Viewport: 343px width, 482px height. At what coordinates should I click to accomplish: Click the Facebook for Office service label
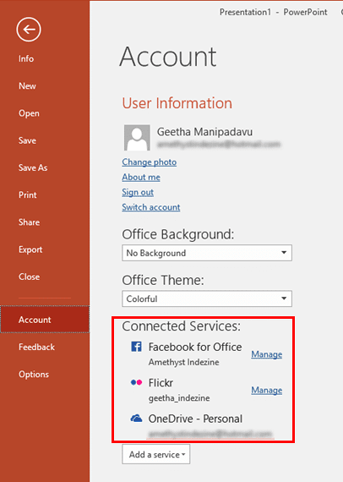[x=195, y=347]
